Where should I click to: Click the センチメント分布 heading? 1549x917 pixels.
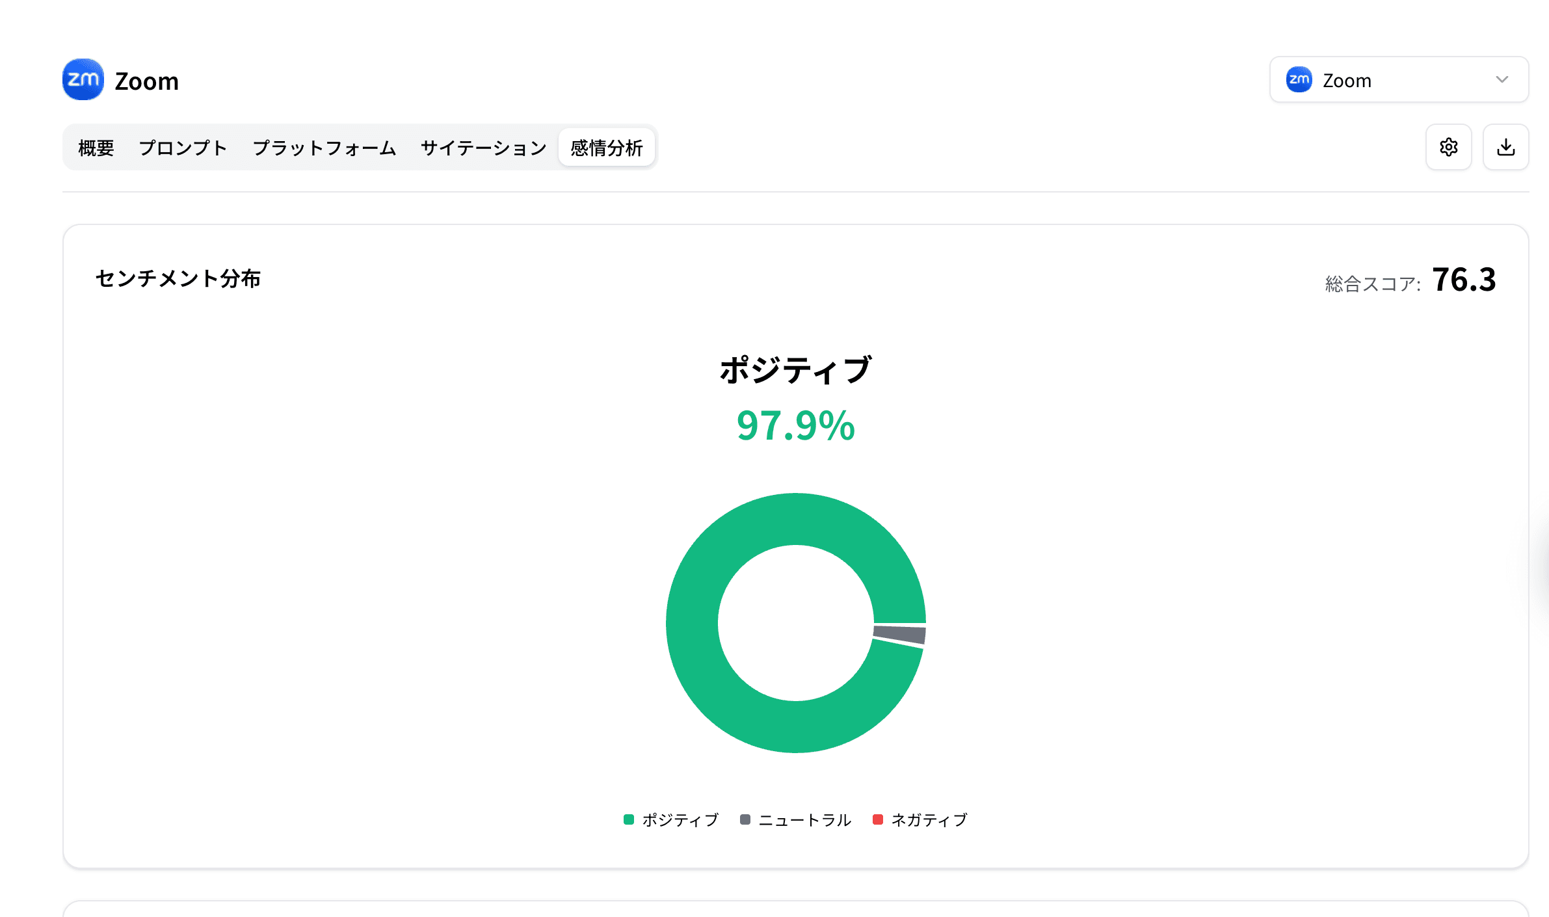(x=179, y=280)
